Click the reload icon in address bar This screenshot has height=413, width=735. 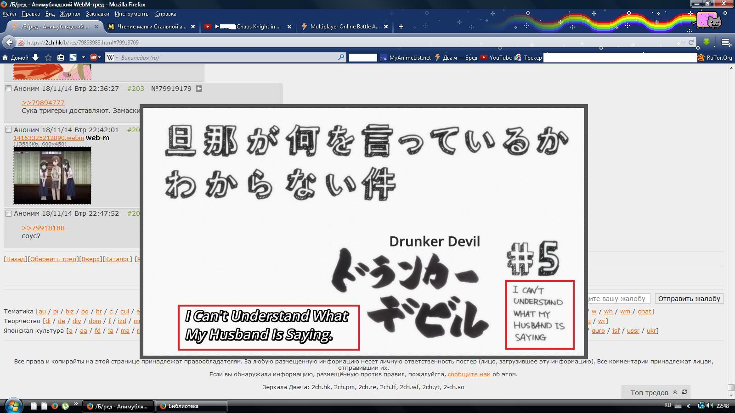[x=691, y=42]
